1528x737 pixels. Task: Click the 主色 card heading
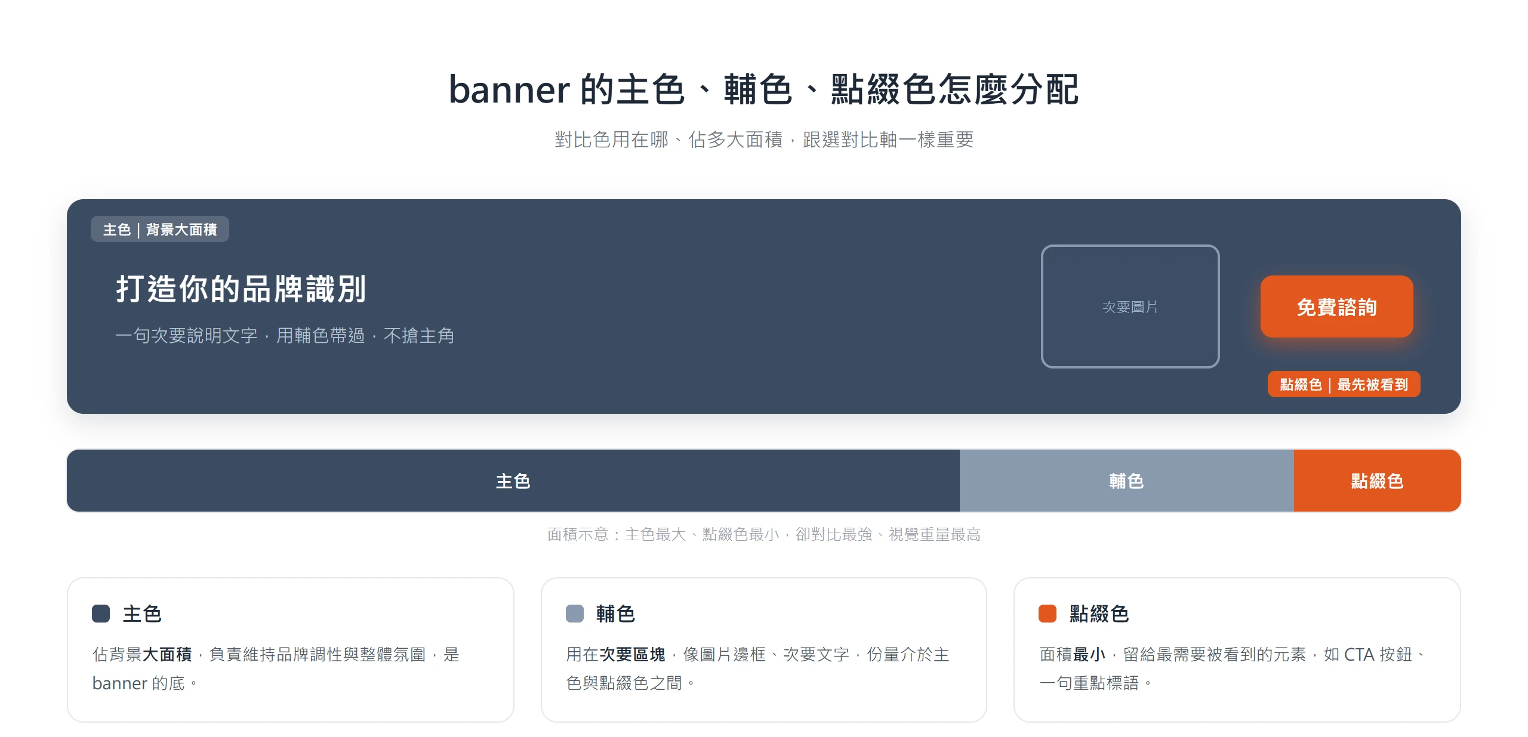142,613
